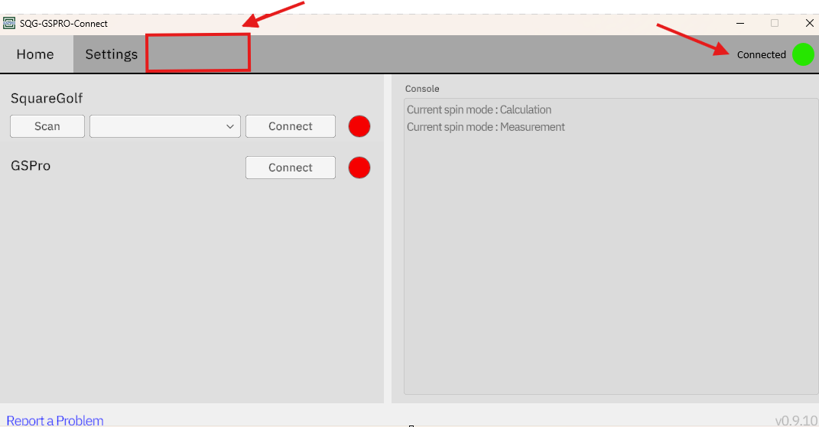
Task: Open the Home tab
Action: click(x=35, y=54)
